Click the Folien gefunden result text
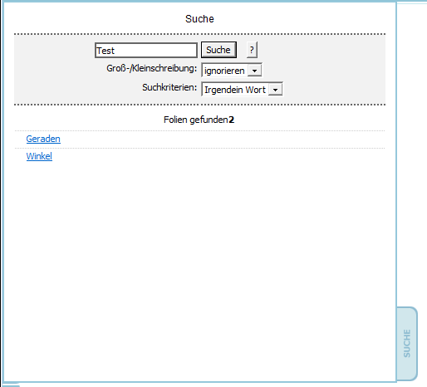427x387 pixels. point(196,120)
